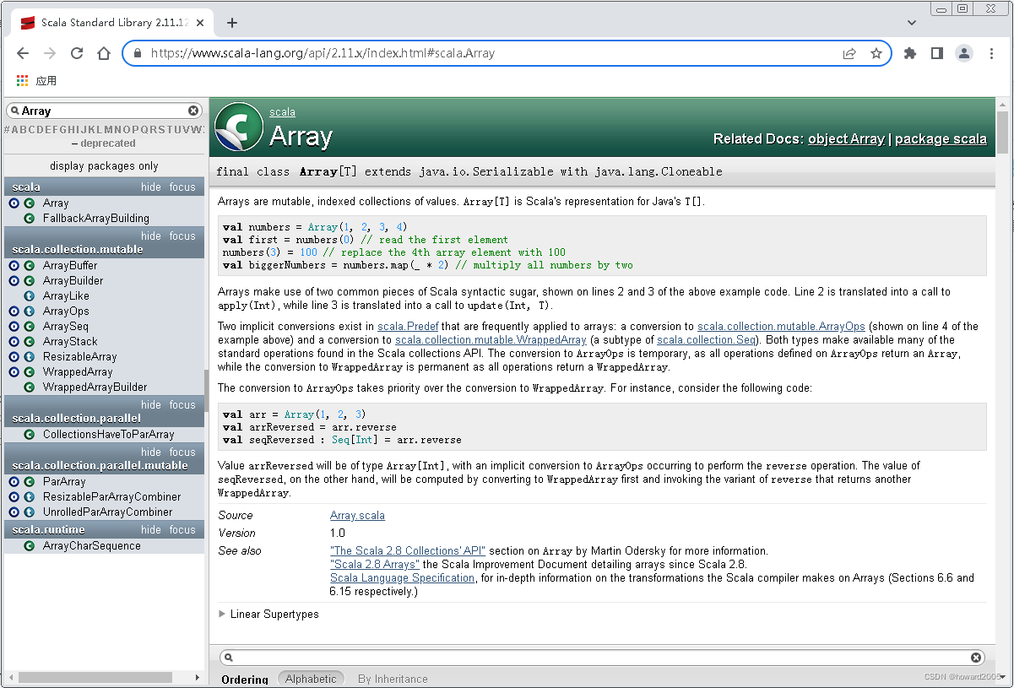
Task: Click the class icon for CollectionsHaveToParArray
Action: pyautogui.click(x=29, y=435)
